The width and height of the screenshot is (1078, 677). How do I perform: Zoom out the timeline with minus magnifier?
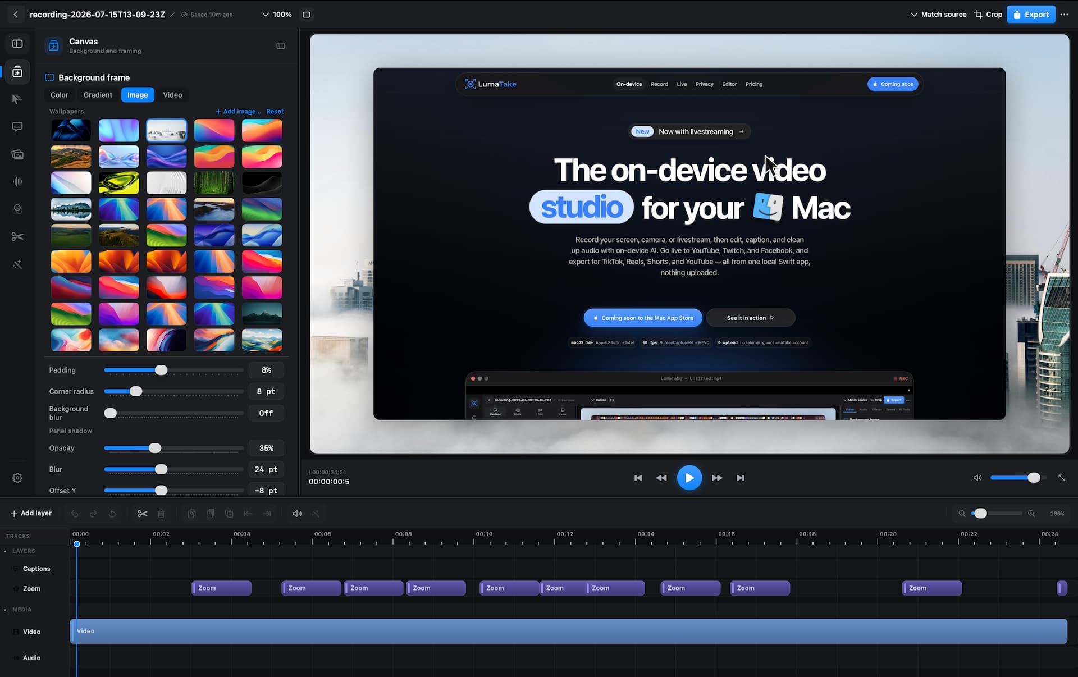[x=962, y=514]
